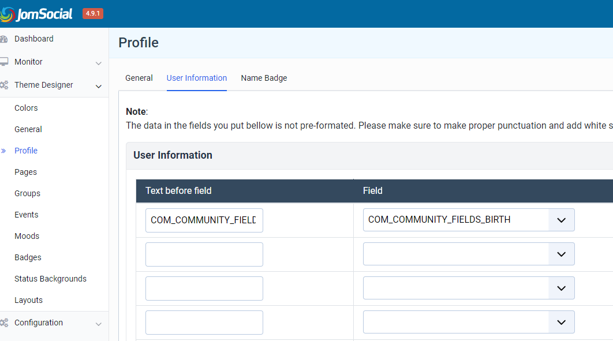This screenshot has height=341, width=613.
Task: Click the Monitor screen icon
Action: (x=4, y=62)
